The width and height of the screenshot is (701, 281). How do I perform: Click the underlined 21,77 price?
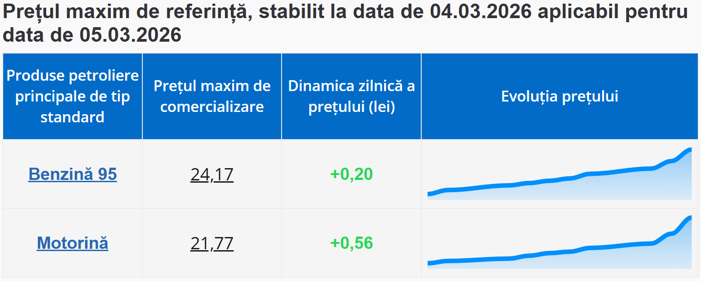coord(212,244)
